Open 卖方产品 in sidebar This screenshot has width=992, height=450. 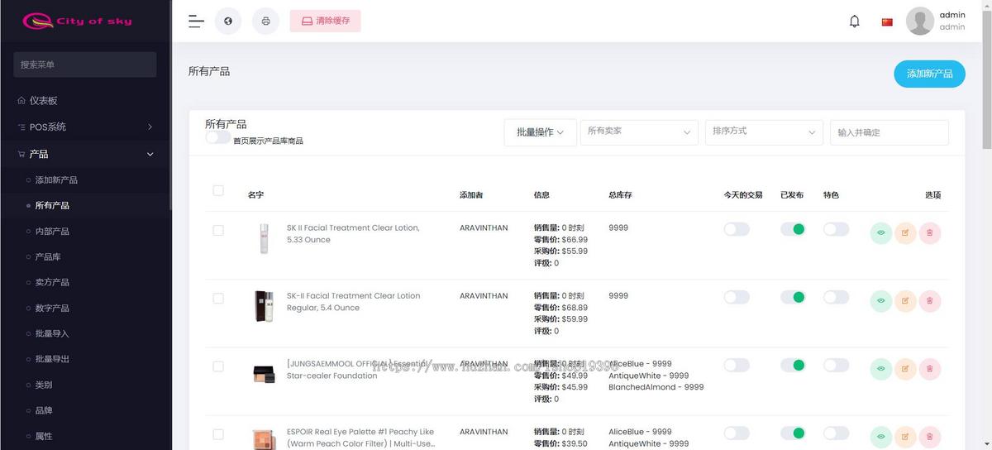52,282
